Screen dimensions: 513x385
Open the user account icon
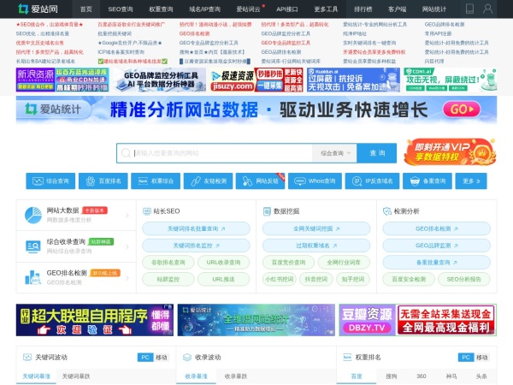[x=487, y=9]
